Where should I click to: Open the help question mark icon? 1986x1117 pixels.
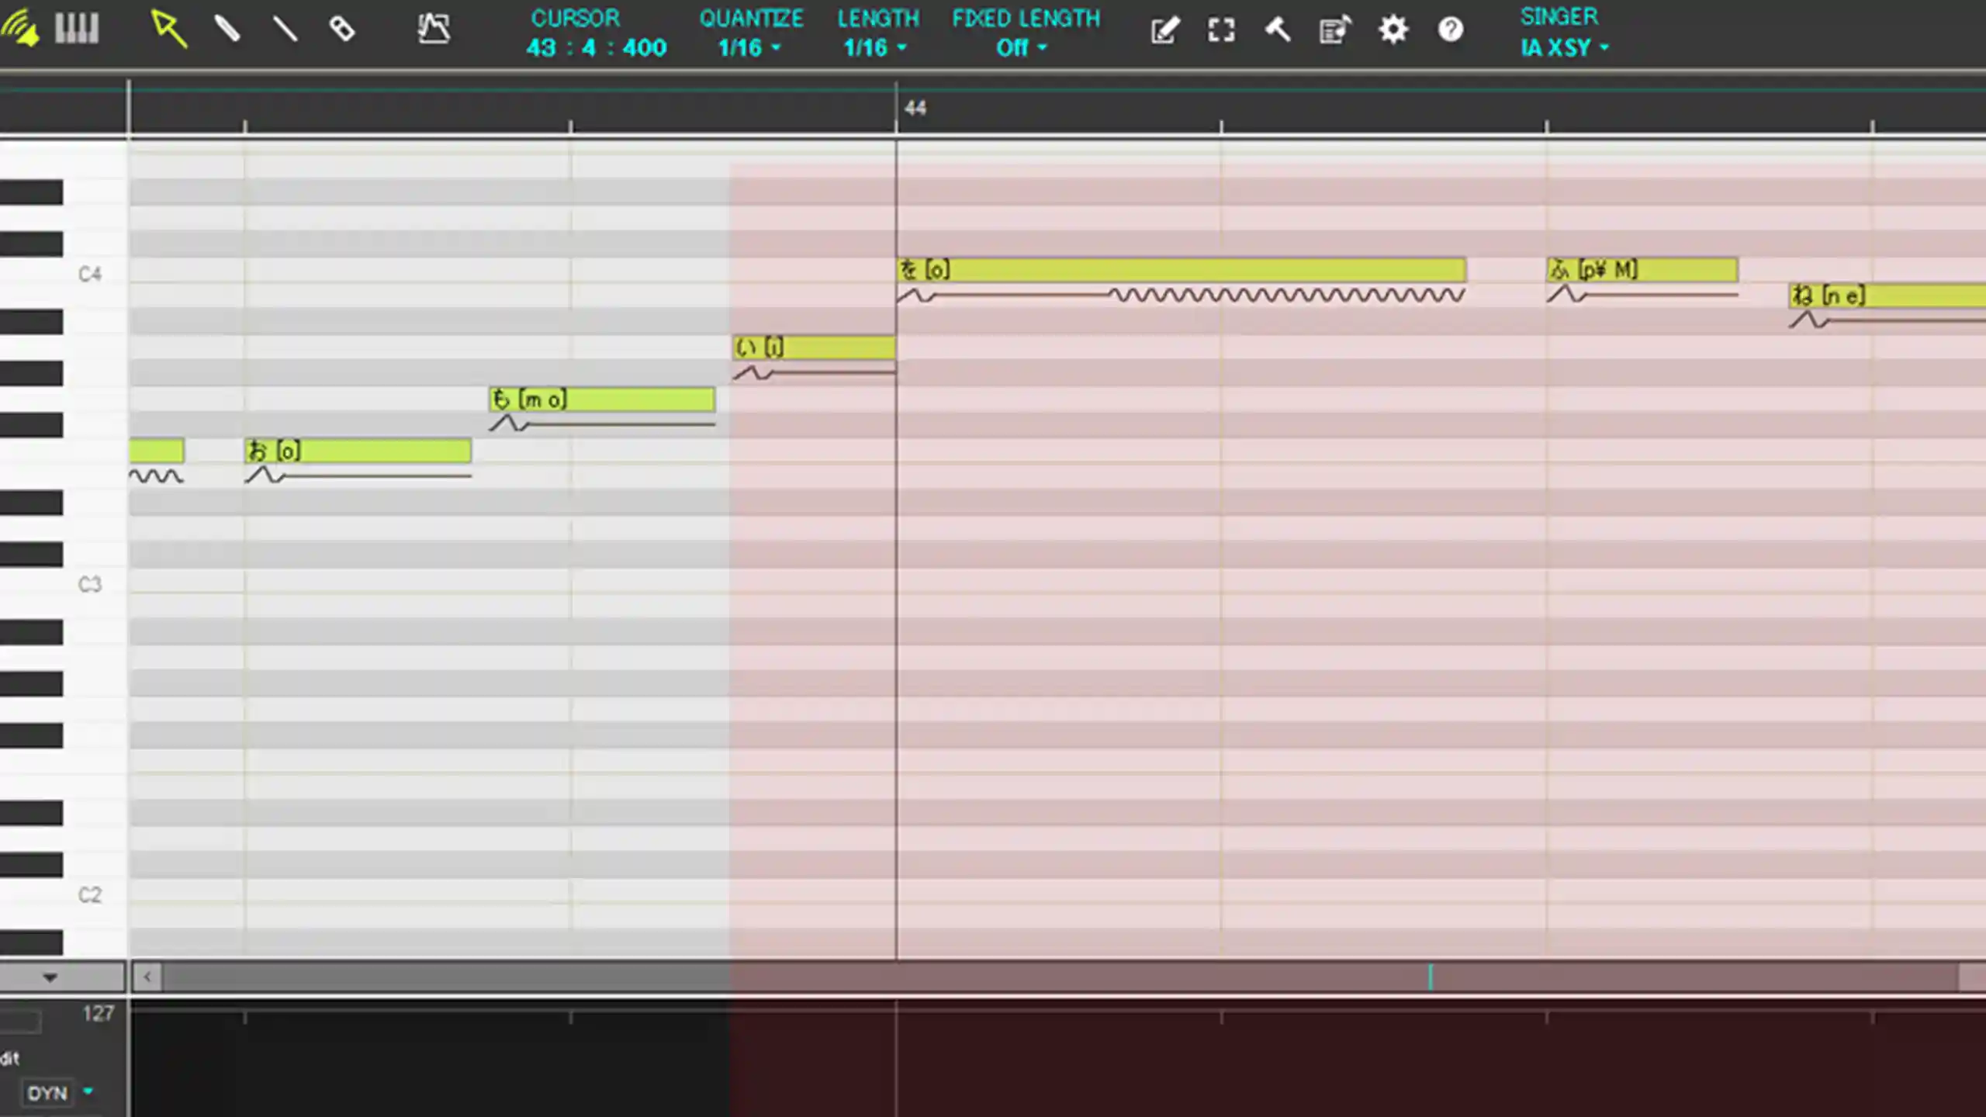tap(1451, 31)
